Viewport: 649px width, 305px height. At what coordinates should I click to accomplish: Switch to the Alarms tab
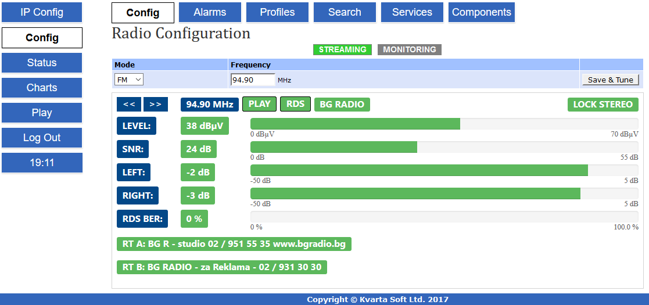(210, 12)
